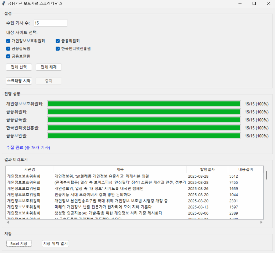Click the 수집 기사 수 input field
Screen dimensions: 275x253
tap(50, 23)
